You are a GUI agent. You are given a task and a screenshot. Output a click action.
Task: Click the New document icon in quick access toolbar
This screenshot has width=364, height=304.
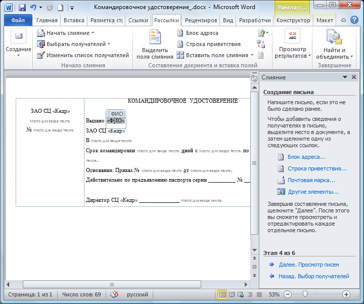tap(60, 8)
